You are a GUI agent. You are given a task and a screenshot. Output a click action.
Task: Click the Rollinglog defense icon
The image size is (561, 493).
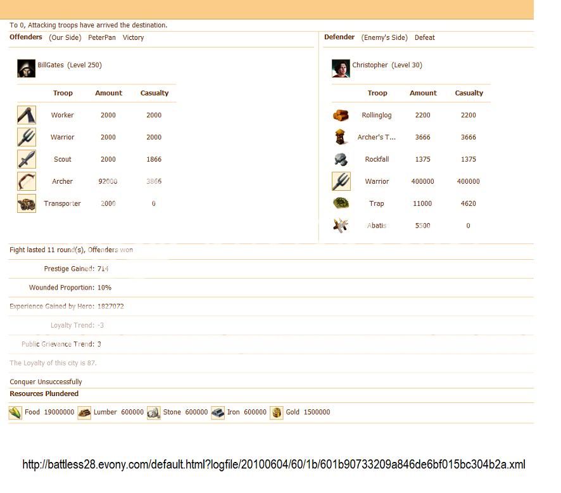click(341, 115)
